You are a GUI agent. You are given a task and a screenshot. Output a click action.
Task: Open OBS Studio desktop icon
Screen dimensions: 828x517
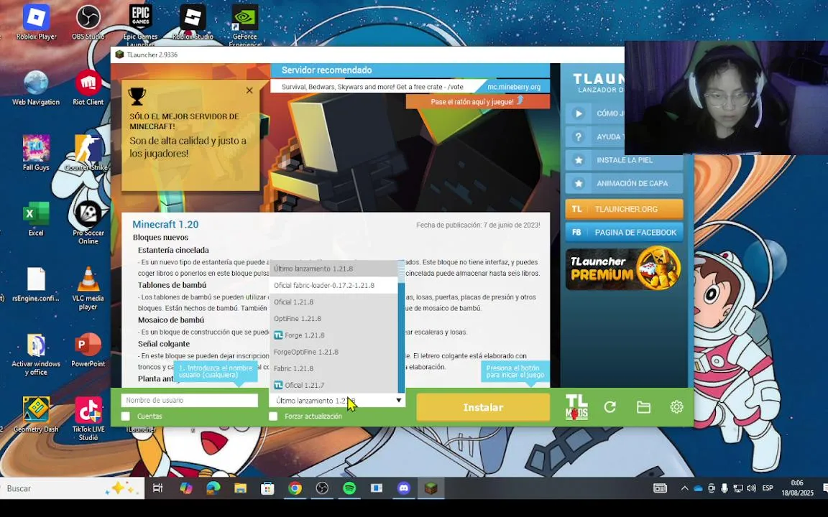[x=88, y=22]
